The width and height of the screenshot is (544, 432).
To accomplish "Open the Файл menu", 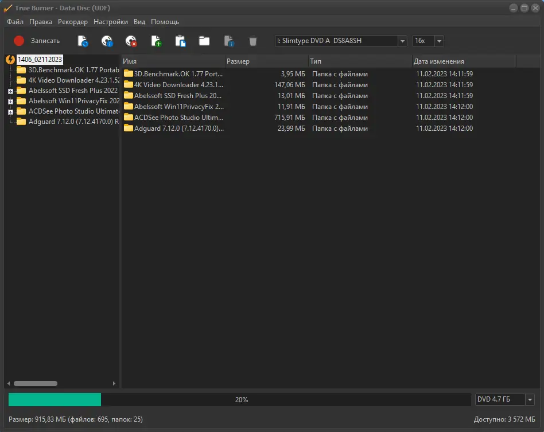I will coord(15,22).
